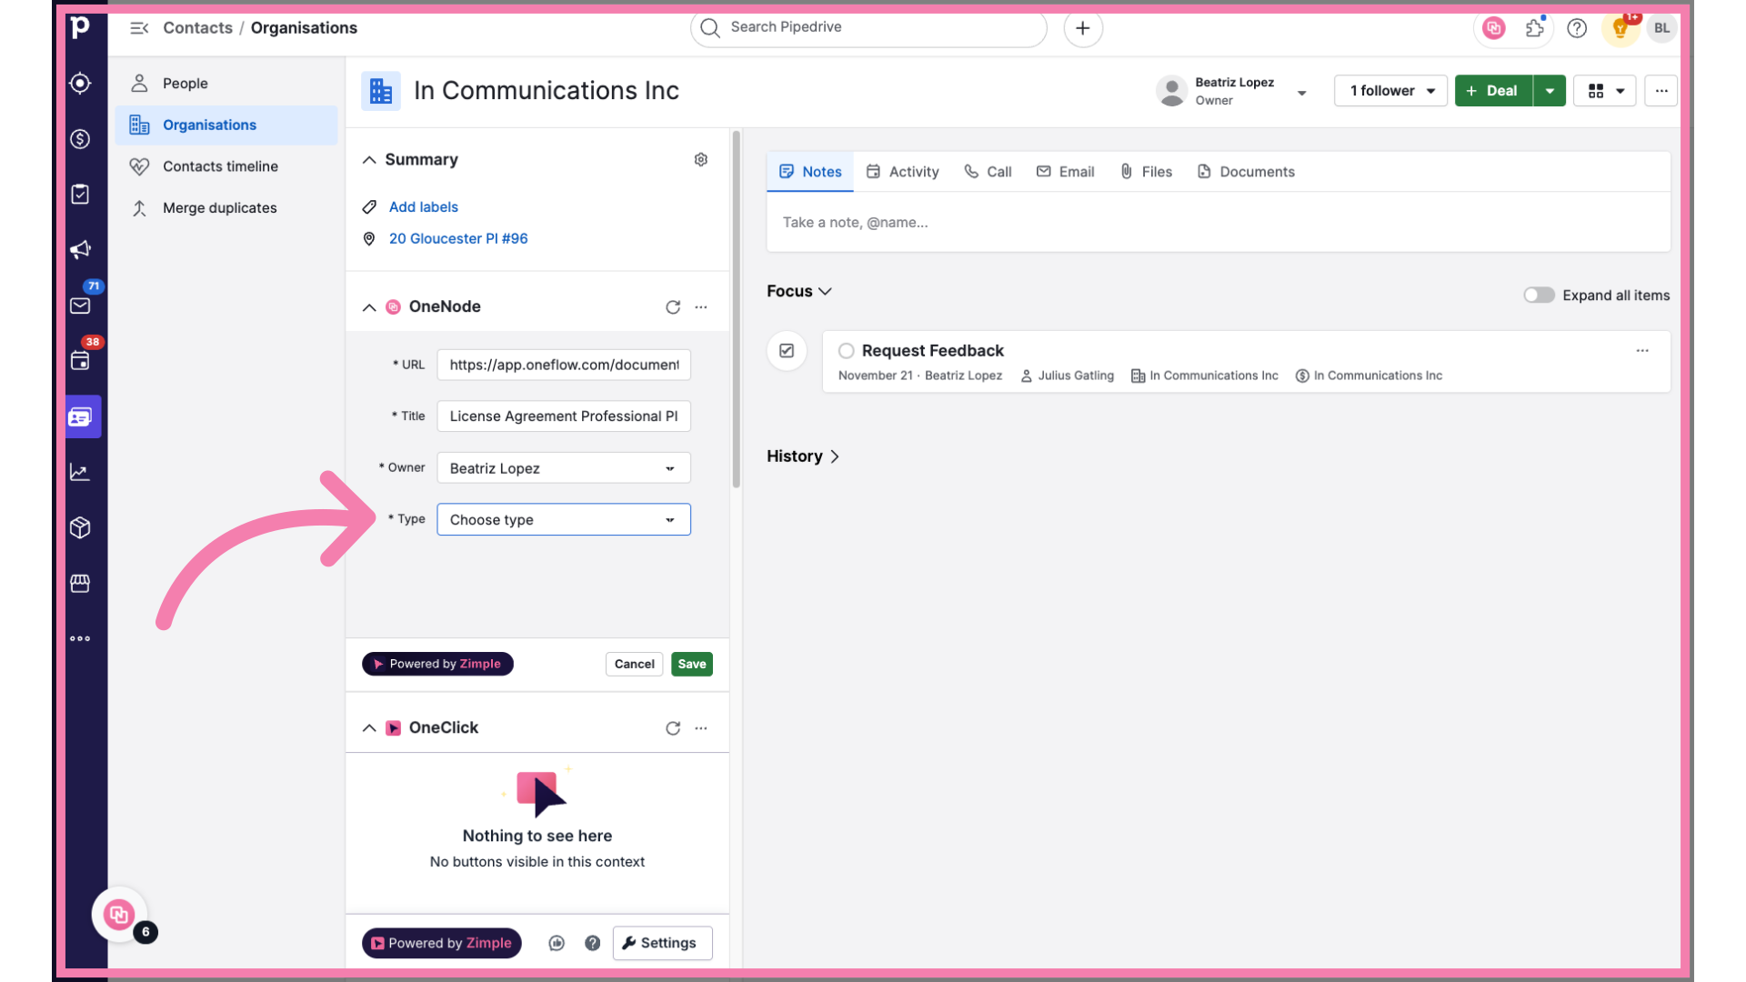
Task: Open Campaigns megaphone icon in sidebar
Action: point(80,250)
